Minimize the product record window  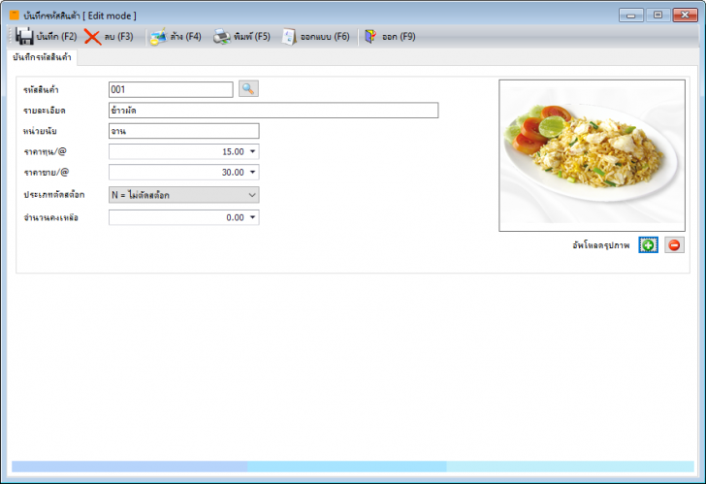coord(630,16)
